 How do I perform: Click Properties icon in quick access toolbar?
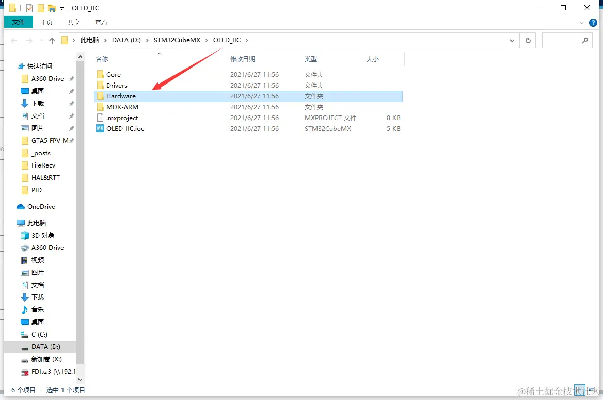tap(29, 8)
